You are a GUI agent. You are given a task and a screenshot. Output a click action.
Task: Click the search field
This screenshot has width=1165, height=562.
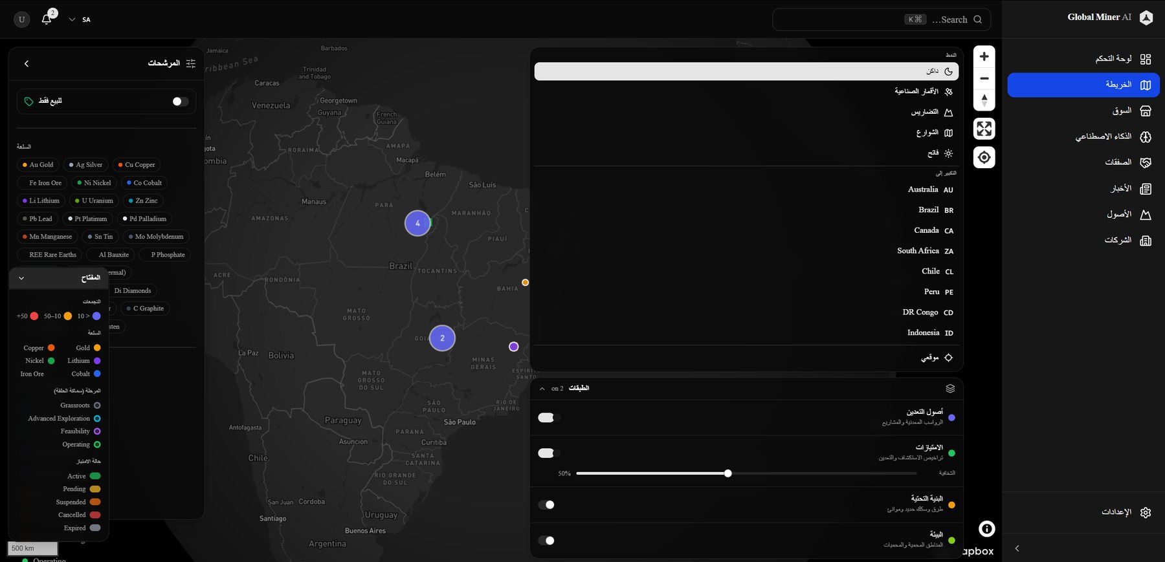tap(881, 19)
